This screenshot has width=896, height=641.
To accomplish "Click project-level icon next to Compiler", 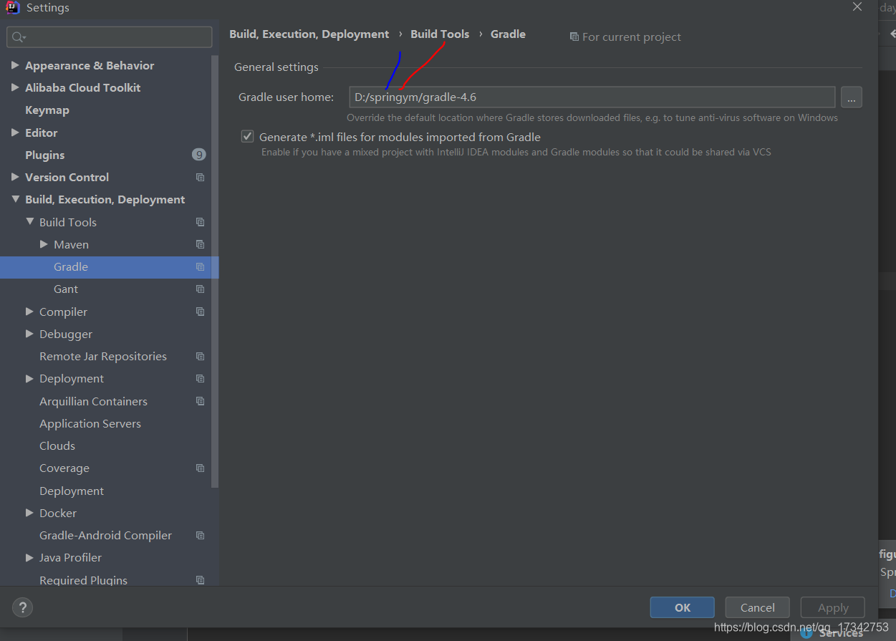I will tap(200, 312).
